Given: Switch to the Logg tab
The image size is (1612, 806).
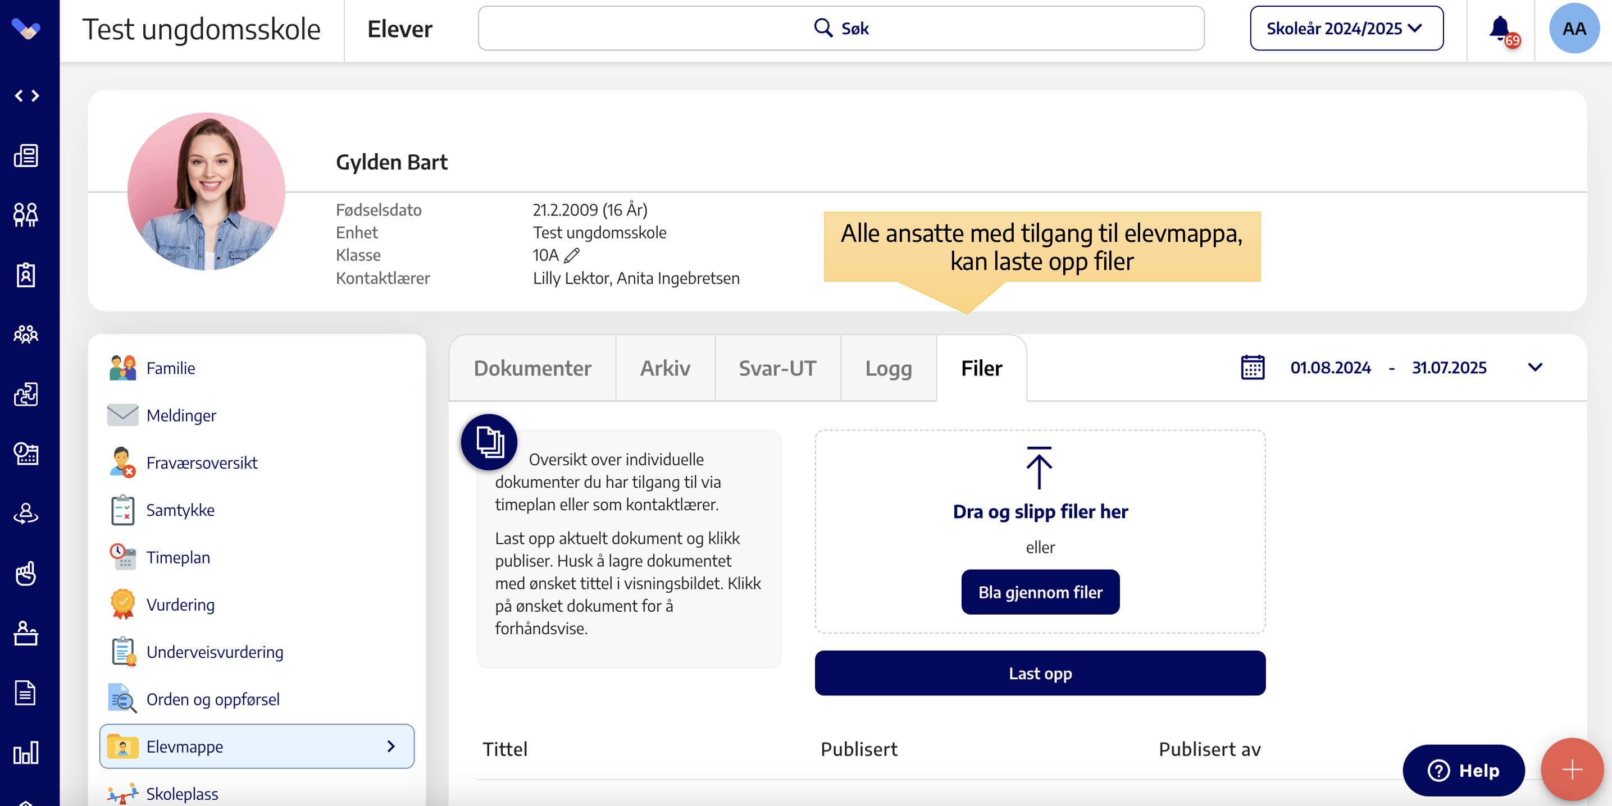Looking at the screenshot, I should click(888, 368).
